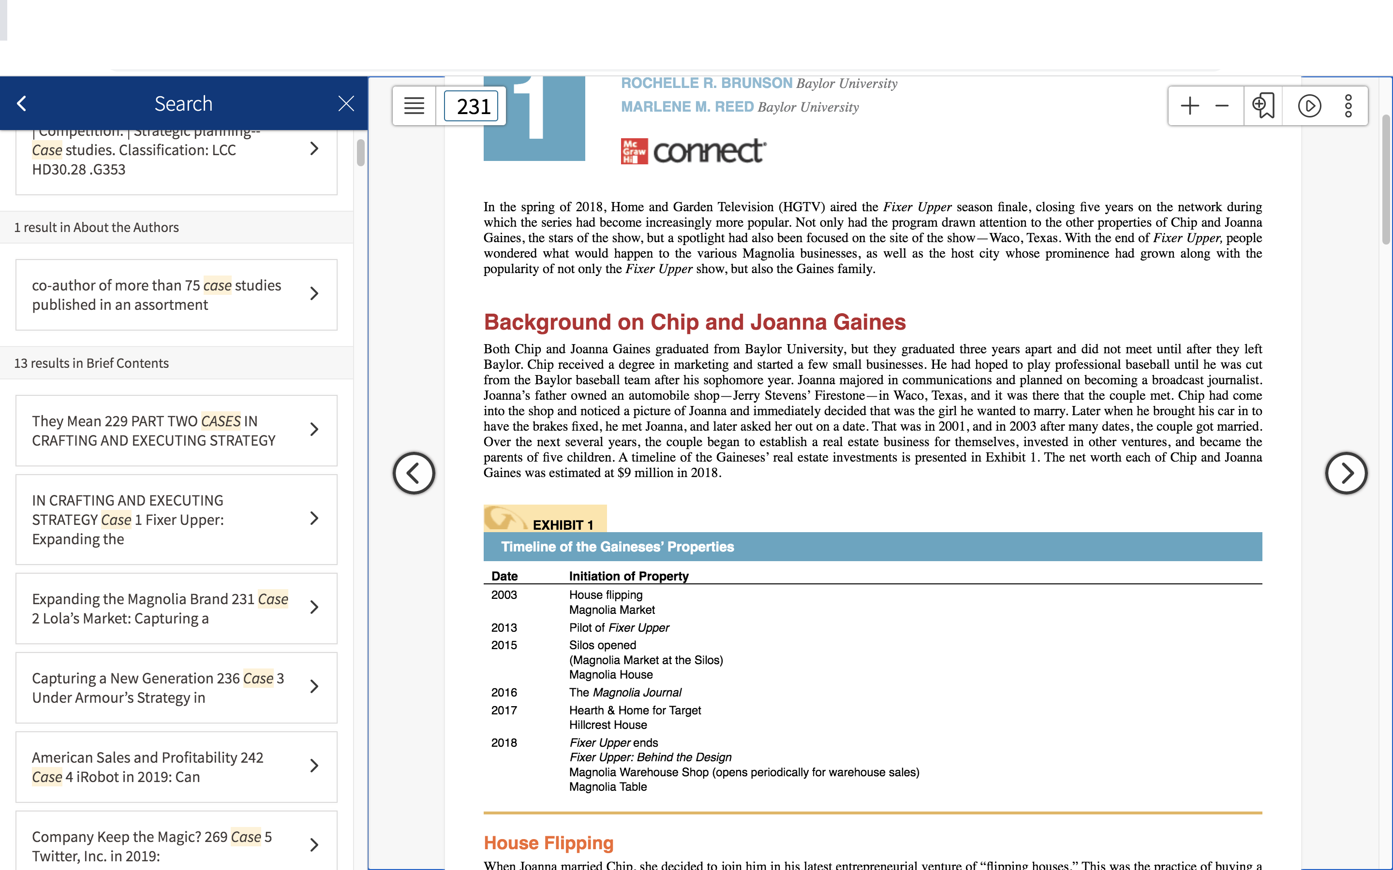Screen dimensions: 1393x870
Task: Open result 'Company Keep the Magic? 269'
Action: [176, 841]
